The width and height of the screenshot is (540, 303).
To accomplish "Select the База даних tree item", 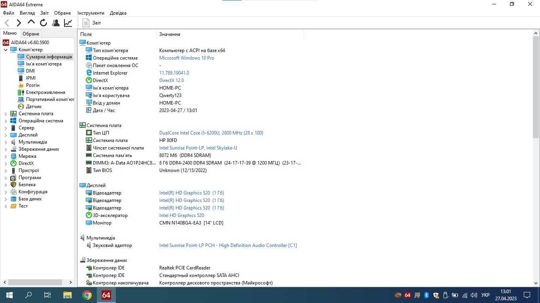I will click(x=30, y=199).
